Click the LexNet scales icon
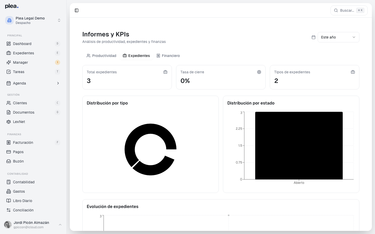The image size is (375, 234). (9, 122)
